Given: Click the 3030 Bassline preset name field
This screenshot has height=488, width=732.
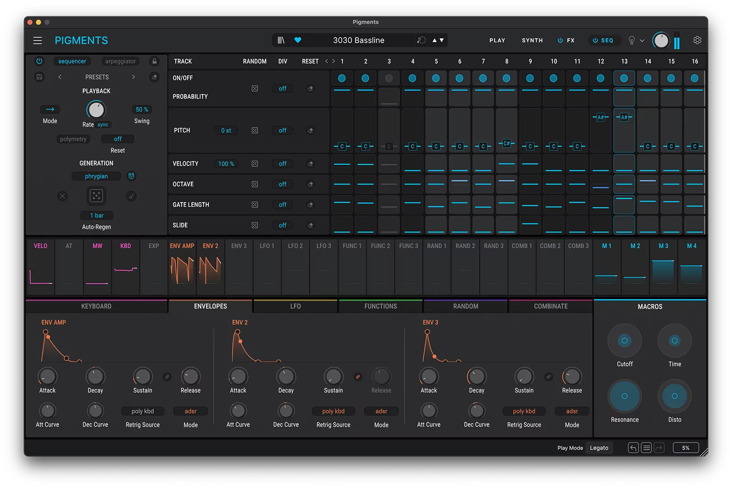Looking at the screenshot, I should point(359,40).
